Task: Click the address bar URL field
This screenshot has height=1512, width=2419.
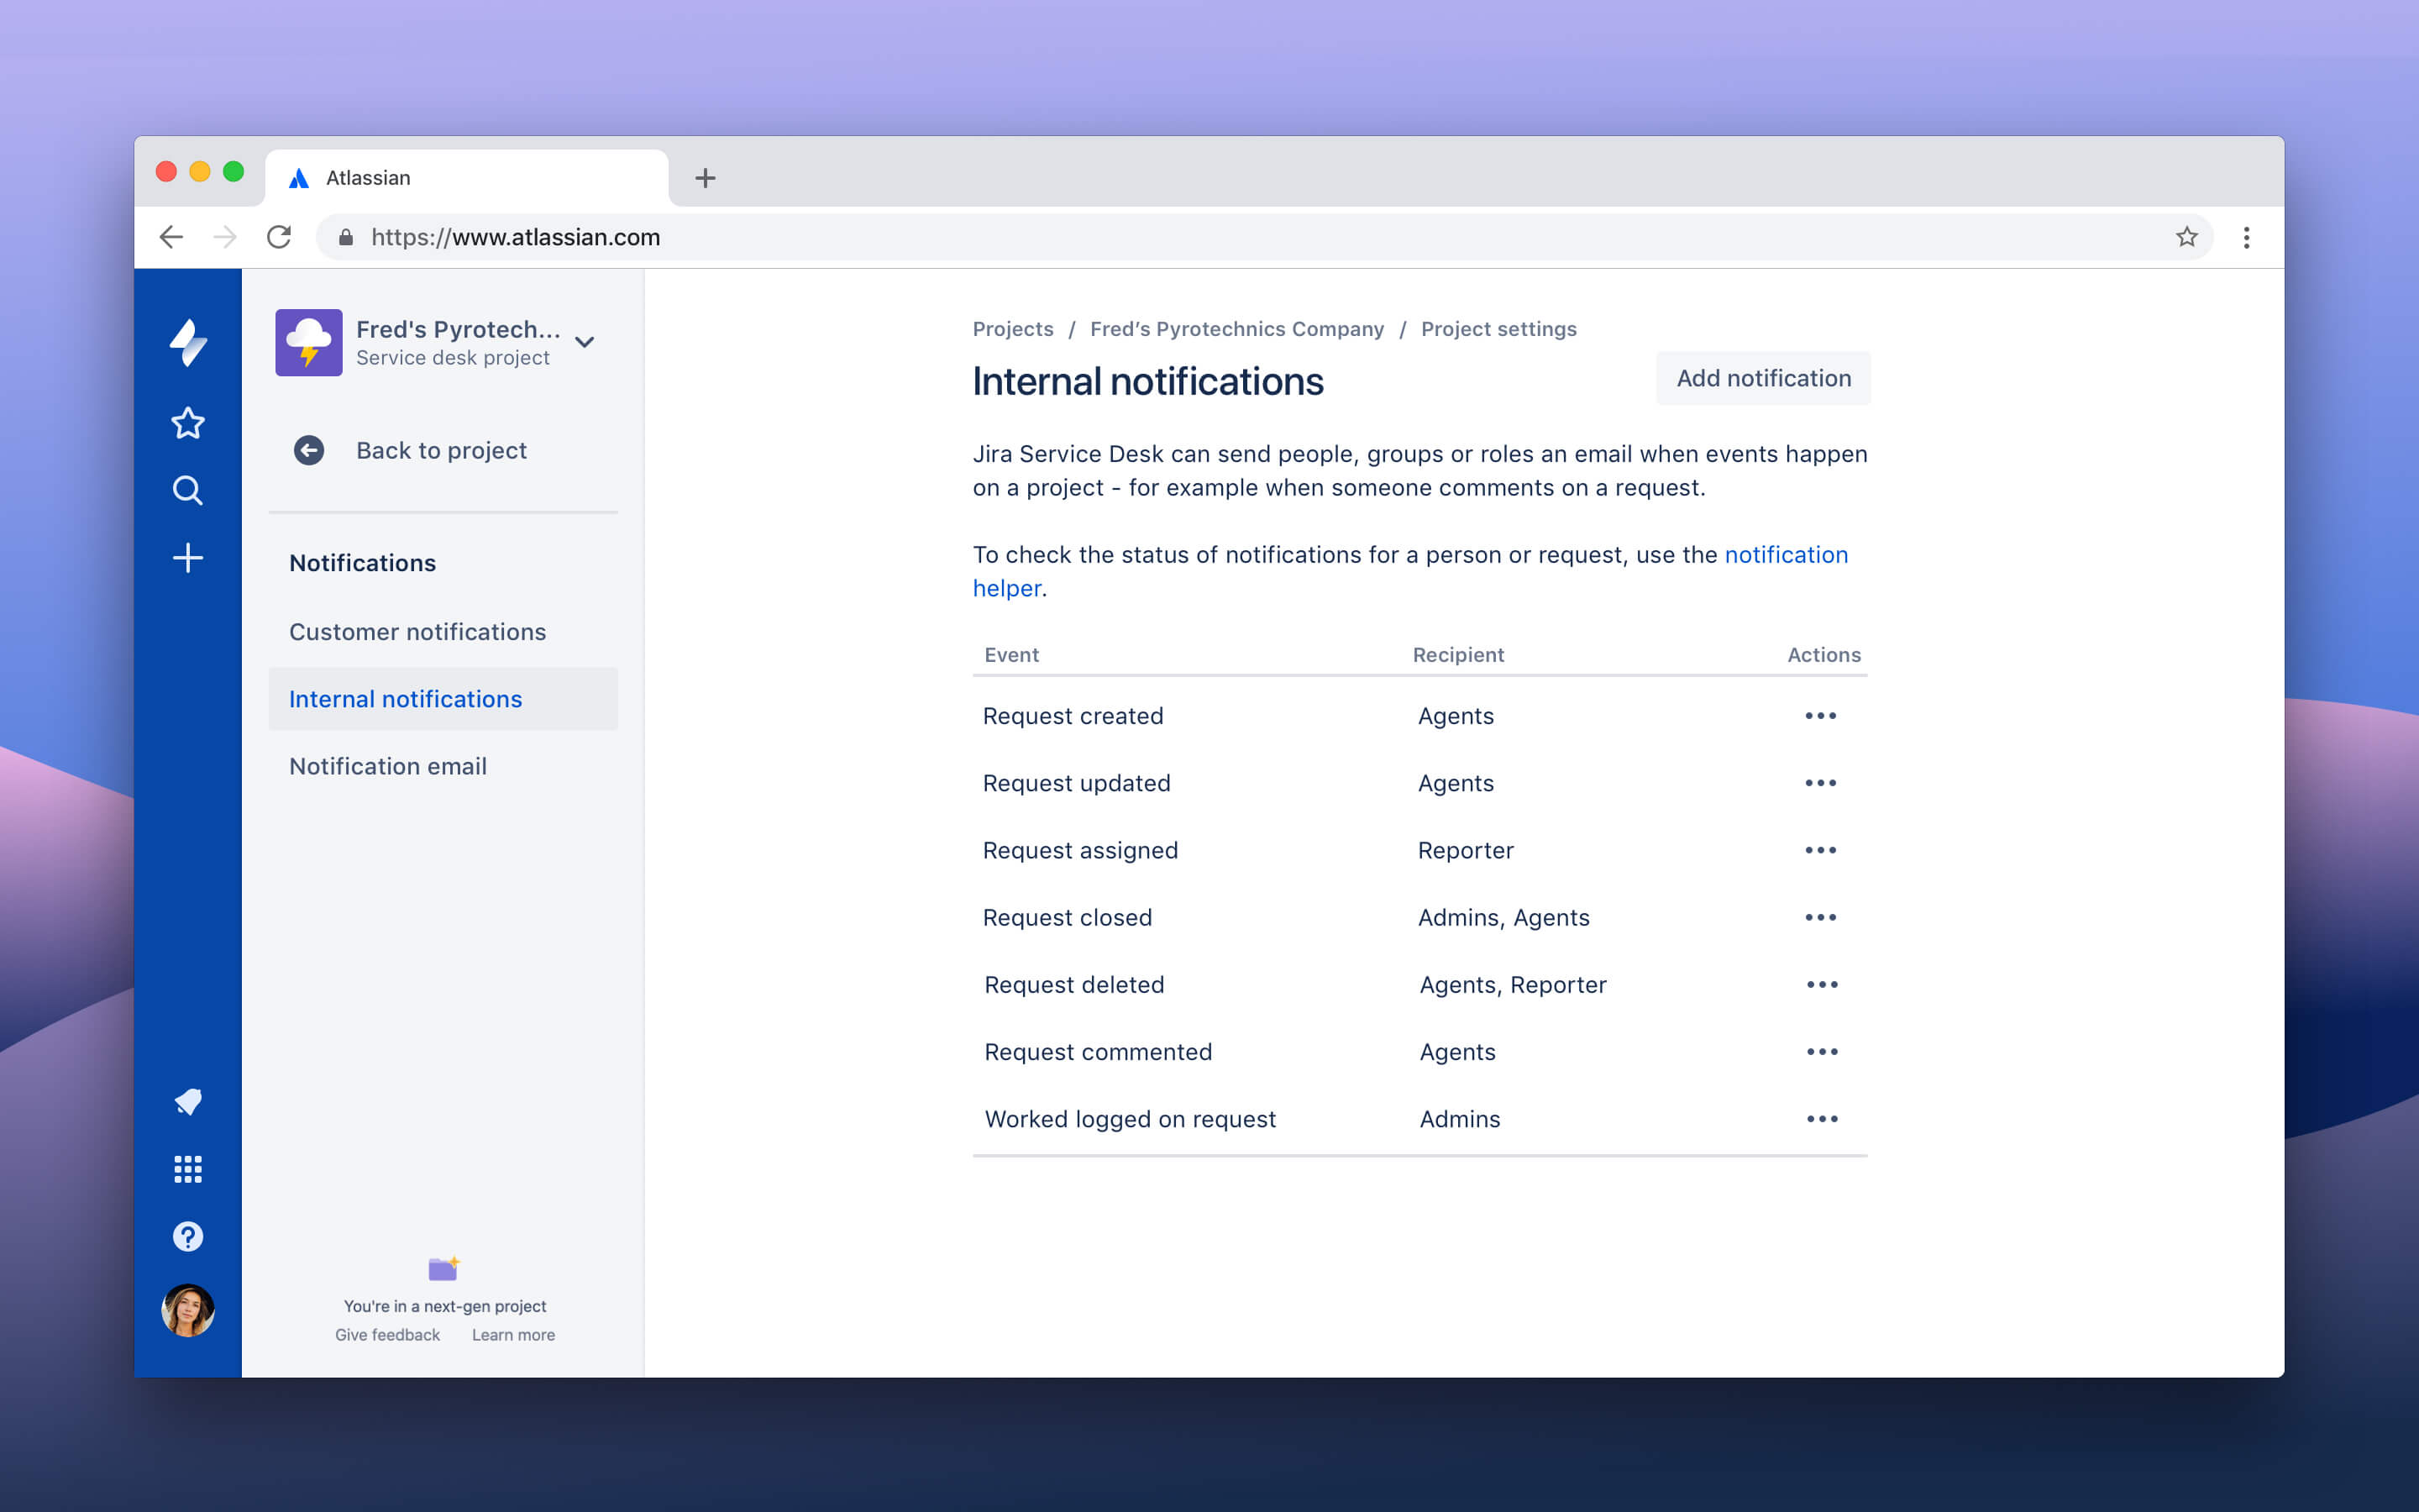Action: 1264,237
